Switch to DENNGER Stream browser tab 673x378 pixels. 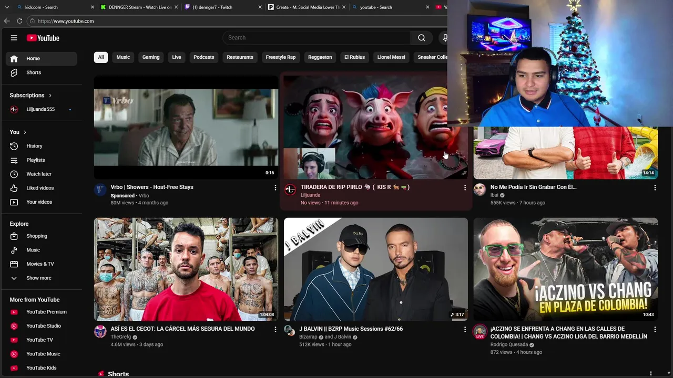139,7
